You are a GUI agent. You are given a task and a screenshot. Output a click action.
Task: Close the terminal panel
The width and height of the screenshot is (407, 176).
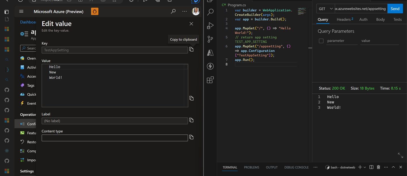400,167
